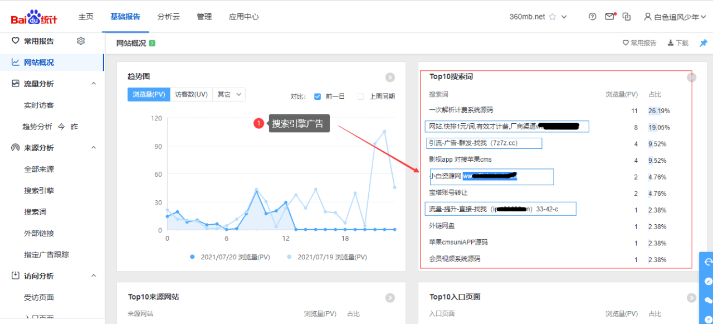This screenshot has height=324, width=713.
Task: Pin the report using the pushpin icon
Action: click(703, 42)
